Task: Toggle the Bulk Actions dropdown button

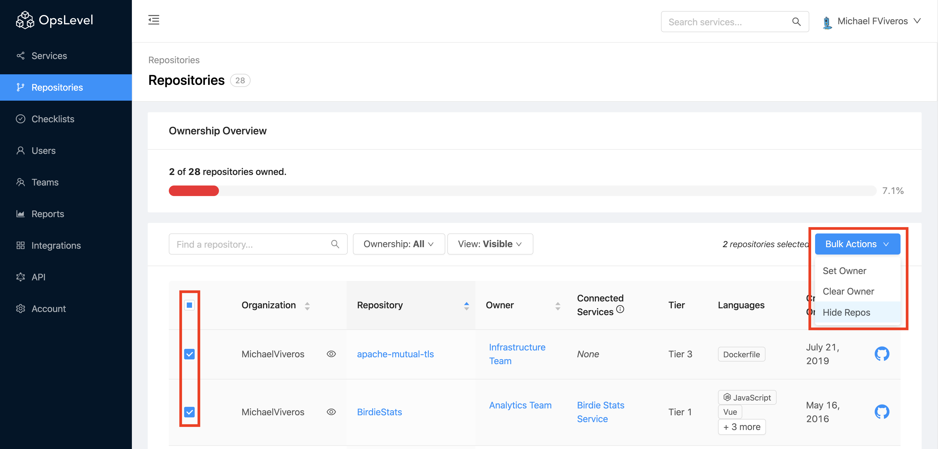Action: coord(857,244)
